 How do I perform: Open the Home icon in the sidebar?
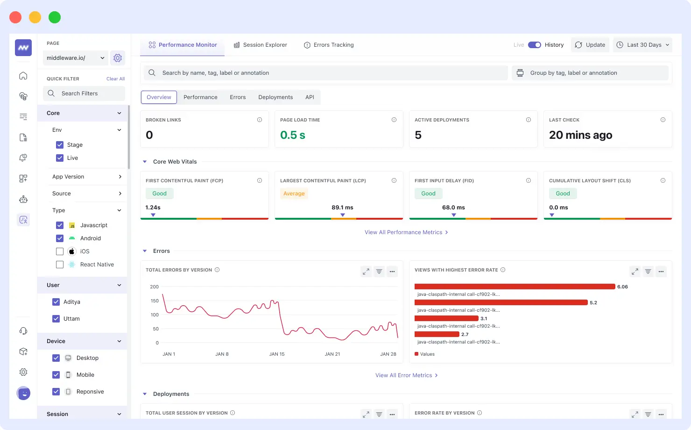[23, 75]
